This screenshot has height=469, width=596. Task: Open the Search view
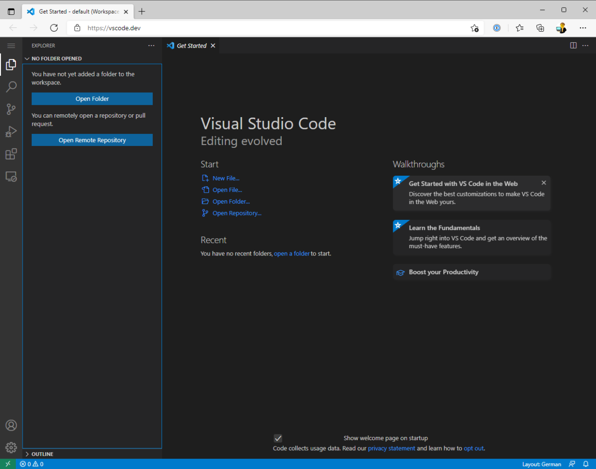11,87
